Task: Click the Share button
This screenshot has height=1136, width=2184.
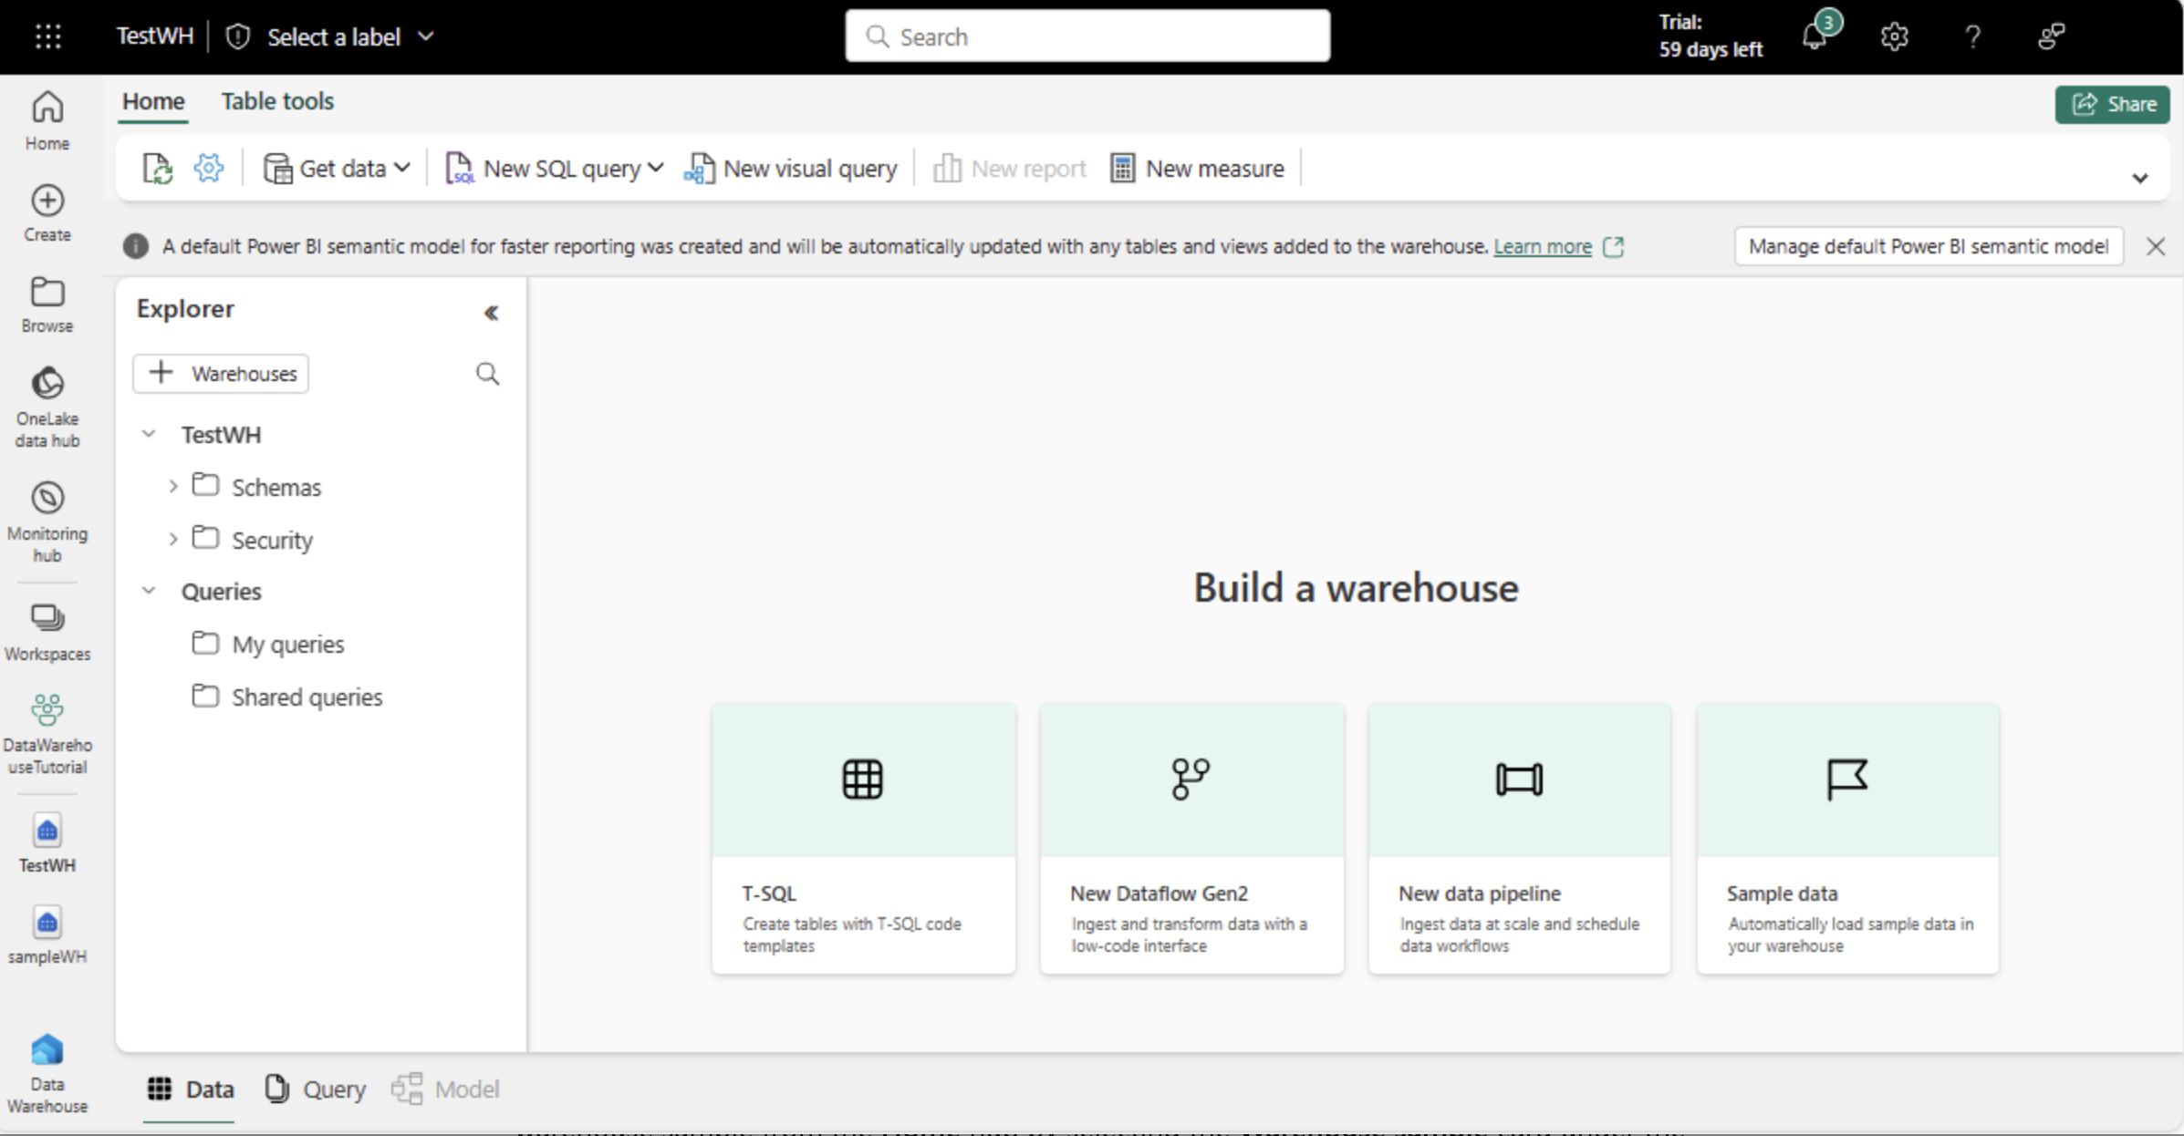Action: click(x=2112, y=104)
